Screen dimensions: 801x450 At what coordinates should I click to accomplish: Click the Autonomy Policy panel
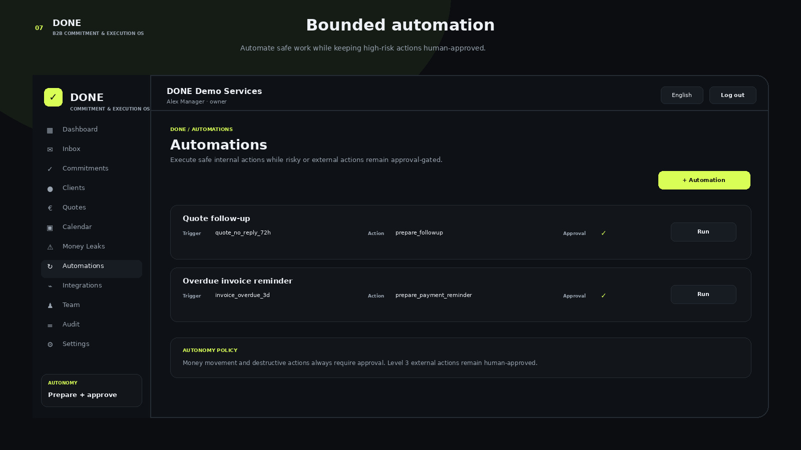coord(461,357)
